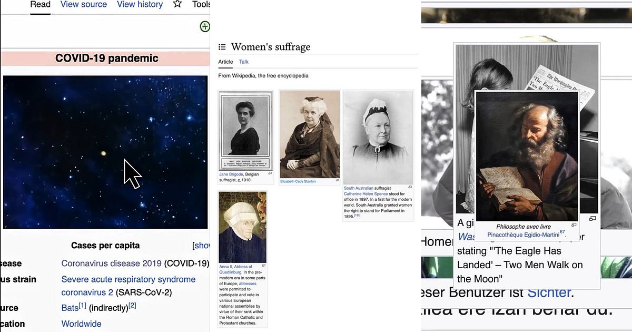Click enlarge icon under Jane Brigode photo
This screenshot has width=632, height=332.
pyautogui.click(x=270, y=173)
